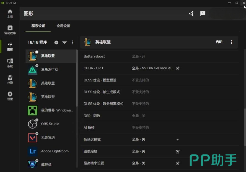Click the feedback icon in the header
This screenshot has height=172, width=246.
(203, 14)
